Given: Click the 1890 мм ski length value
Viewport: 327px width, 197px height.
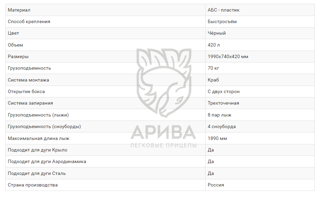Looking at the screenshot, I should pyautogui.click(x=217, y=139).
